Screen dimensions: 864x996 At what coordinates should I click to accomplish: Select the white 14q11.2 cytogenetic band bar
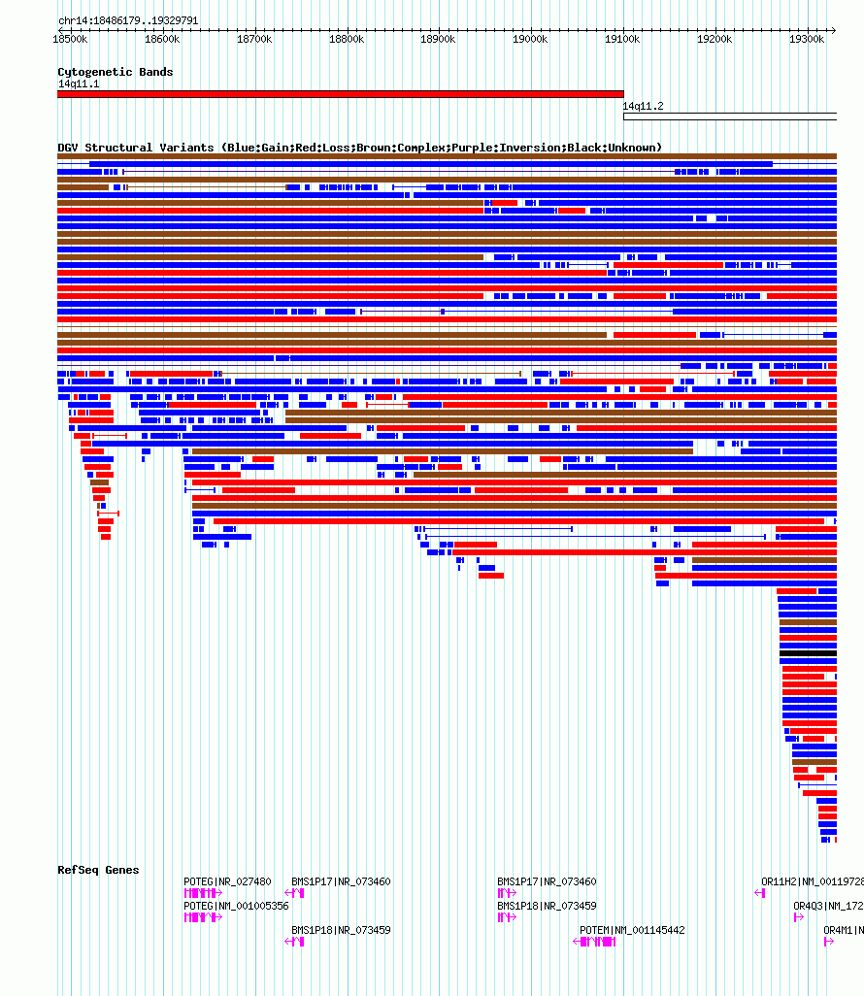click(730, 116)
